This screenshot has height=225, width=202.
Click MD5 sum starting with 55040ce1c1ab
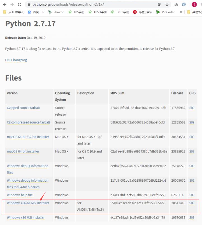pyautogui.click(x=138, y=203)
